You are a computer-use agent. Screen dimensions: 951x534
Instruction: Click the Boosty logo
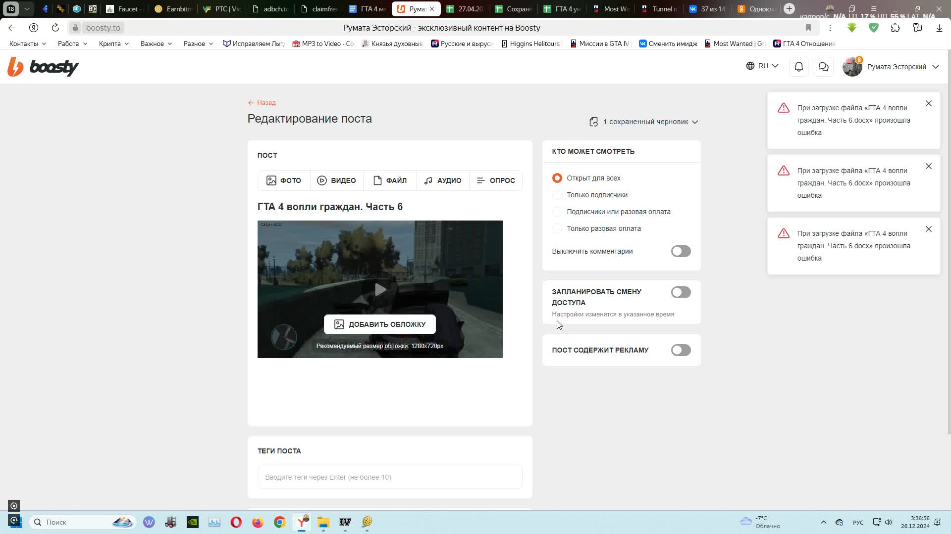(43, 67)
